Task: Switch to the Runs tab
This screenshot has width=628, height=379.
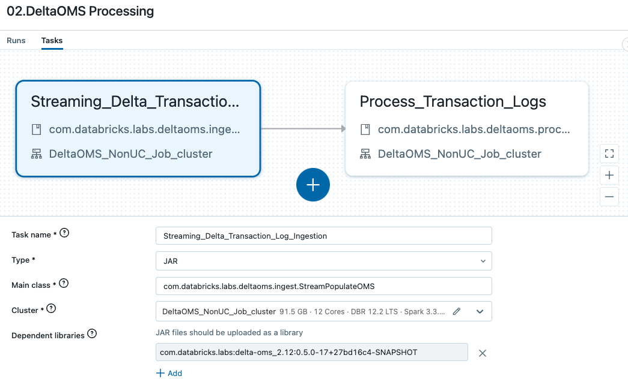Action: click(16, 40)
